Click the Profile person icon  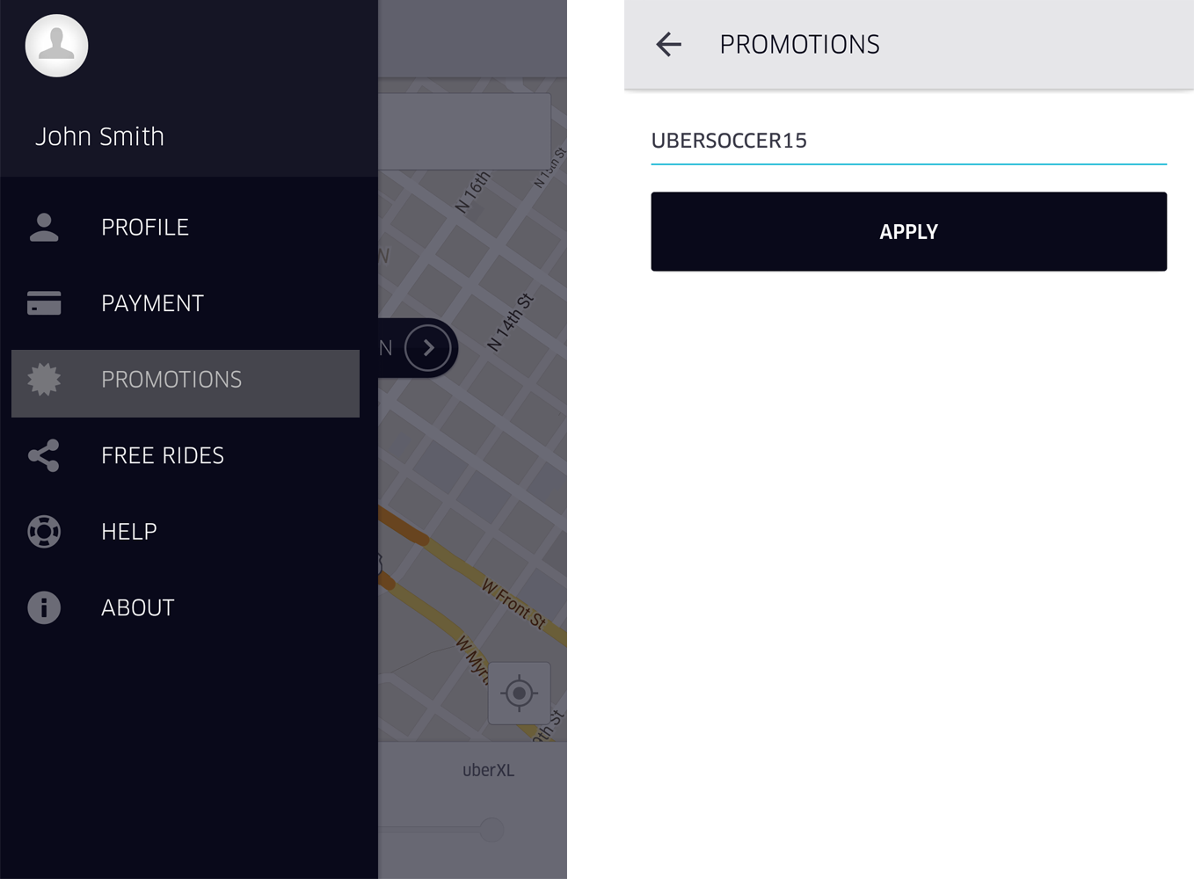pyautogui.click(x=44, y=227)
